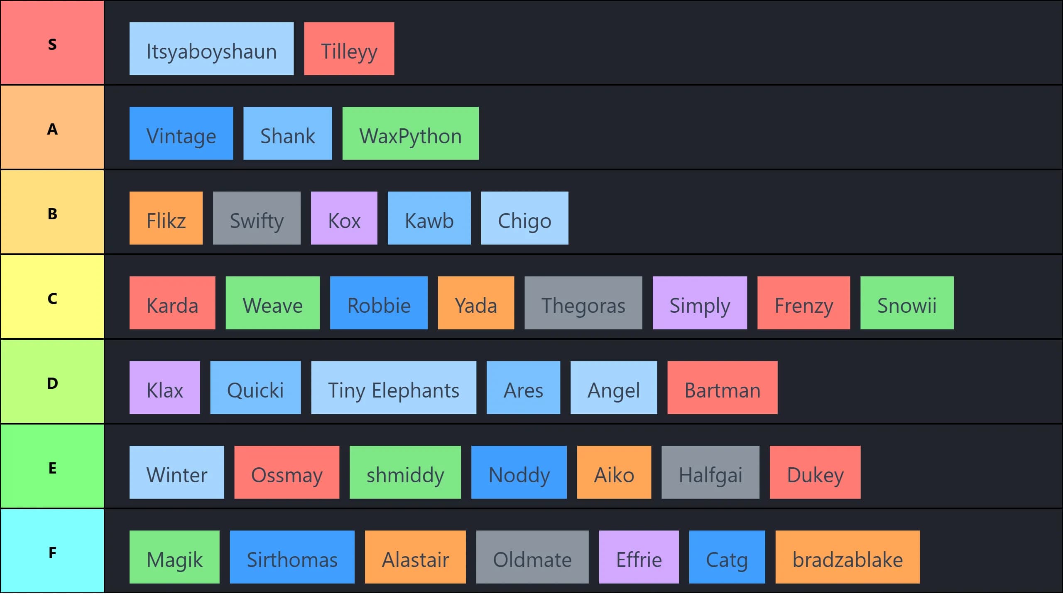Click the Bartman red tile

coord(722,388)
